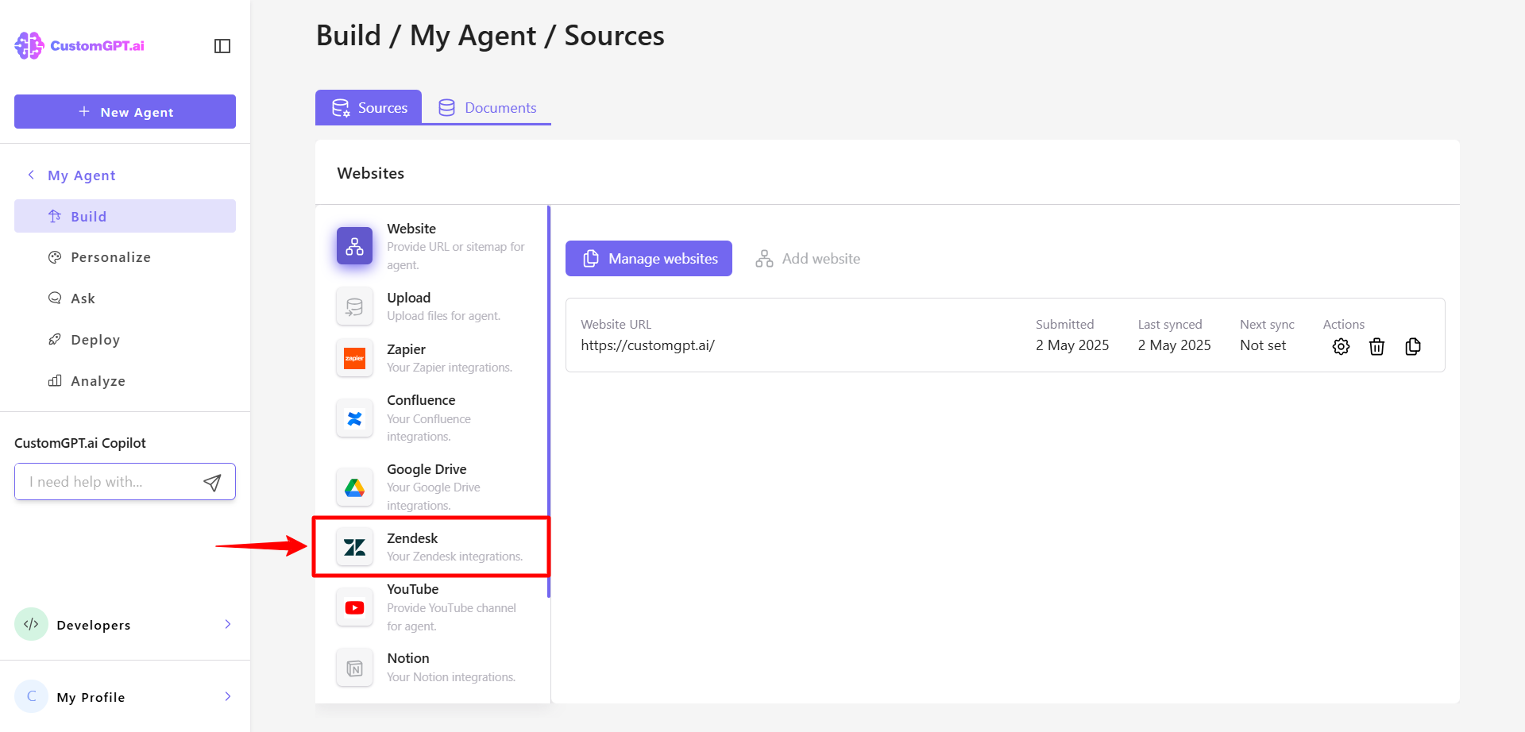Choose the Zapier integration icon
Screen dimensions: 1525x732
point(354,358)
